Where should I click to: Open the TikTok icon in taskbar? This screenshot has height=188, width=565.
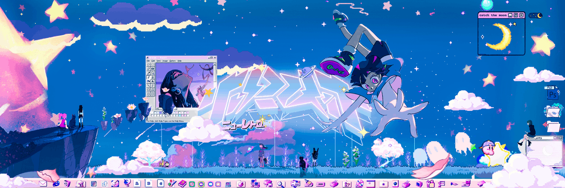[x=105, y=183]
